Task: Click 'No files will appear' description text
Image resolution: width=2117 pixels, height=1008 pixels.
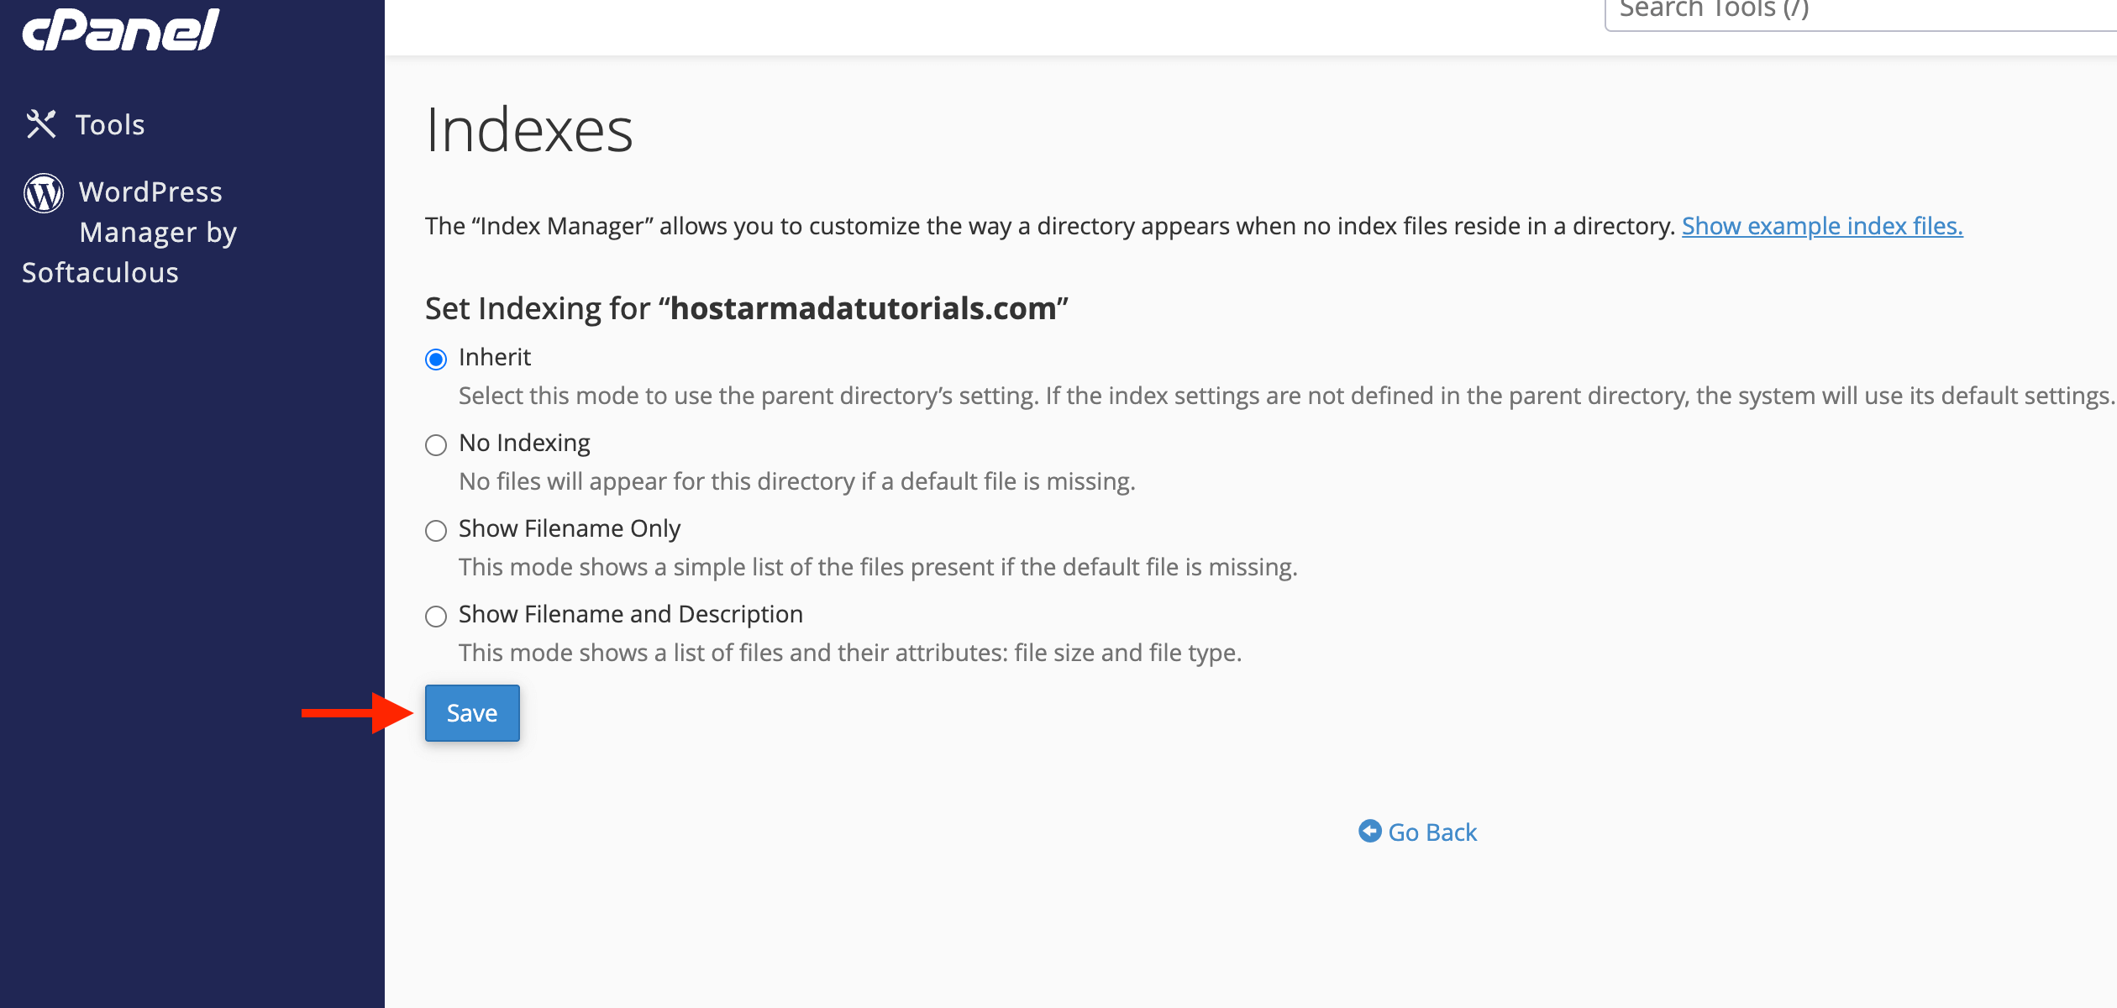Action: tap(797, 481)
